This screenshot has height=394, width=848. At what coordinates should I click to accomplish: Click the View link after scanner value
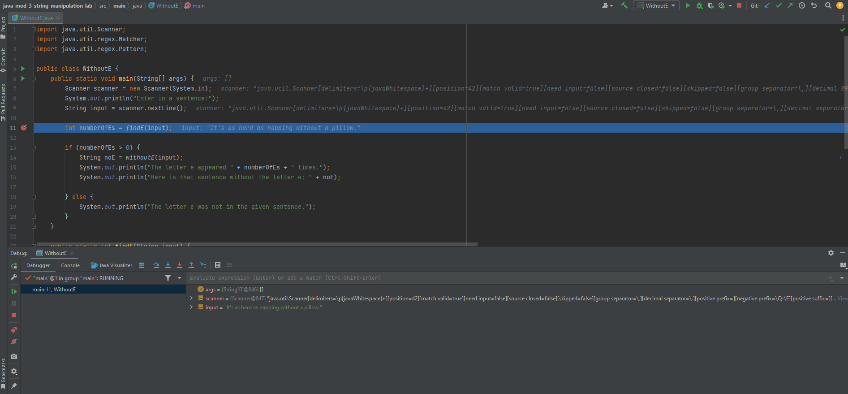(842, 299)
